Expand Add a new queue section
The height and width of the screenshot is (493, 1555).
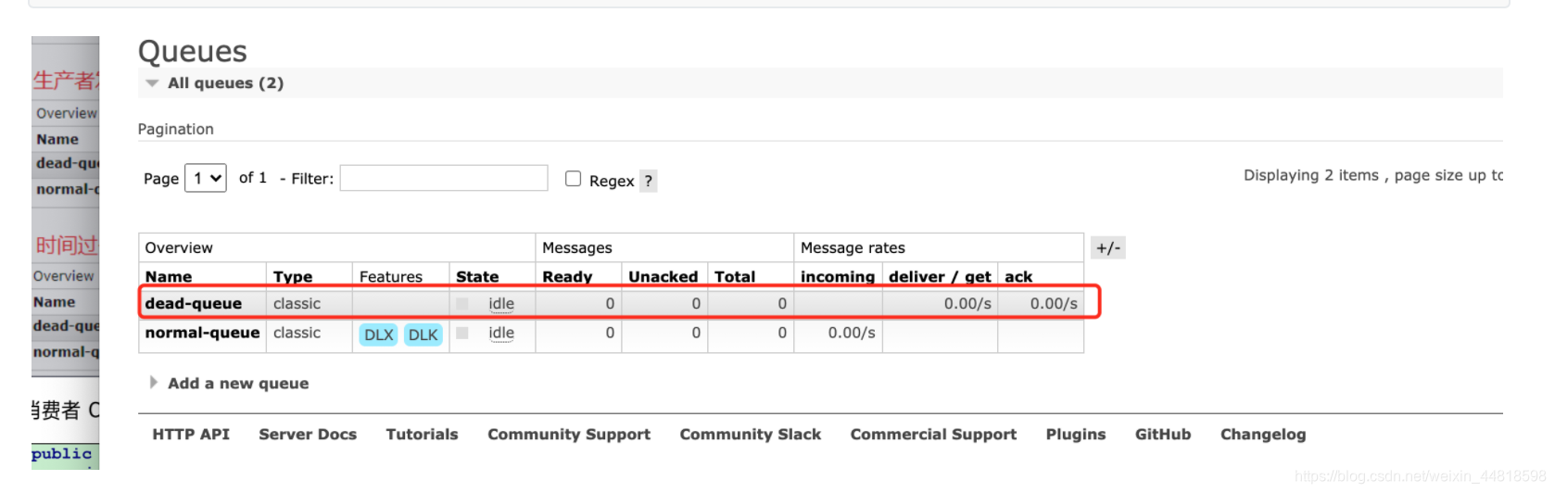pos(230,384)
